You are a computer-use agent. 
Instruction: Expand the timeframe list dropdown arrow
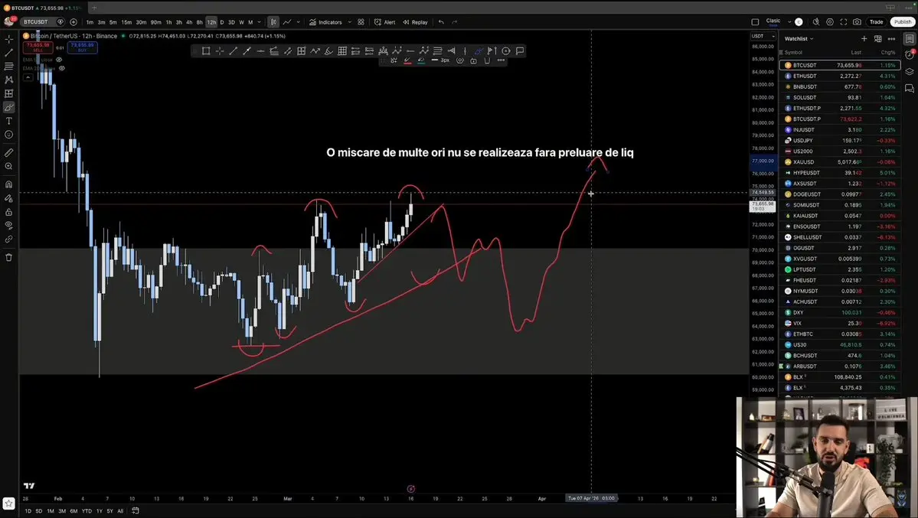click(260, 22)
